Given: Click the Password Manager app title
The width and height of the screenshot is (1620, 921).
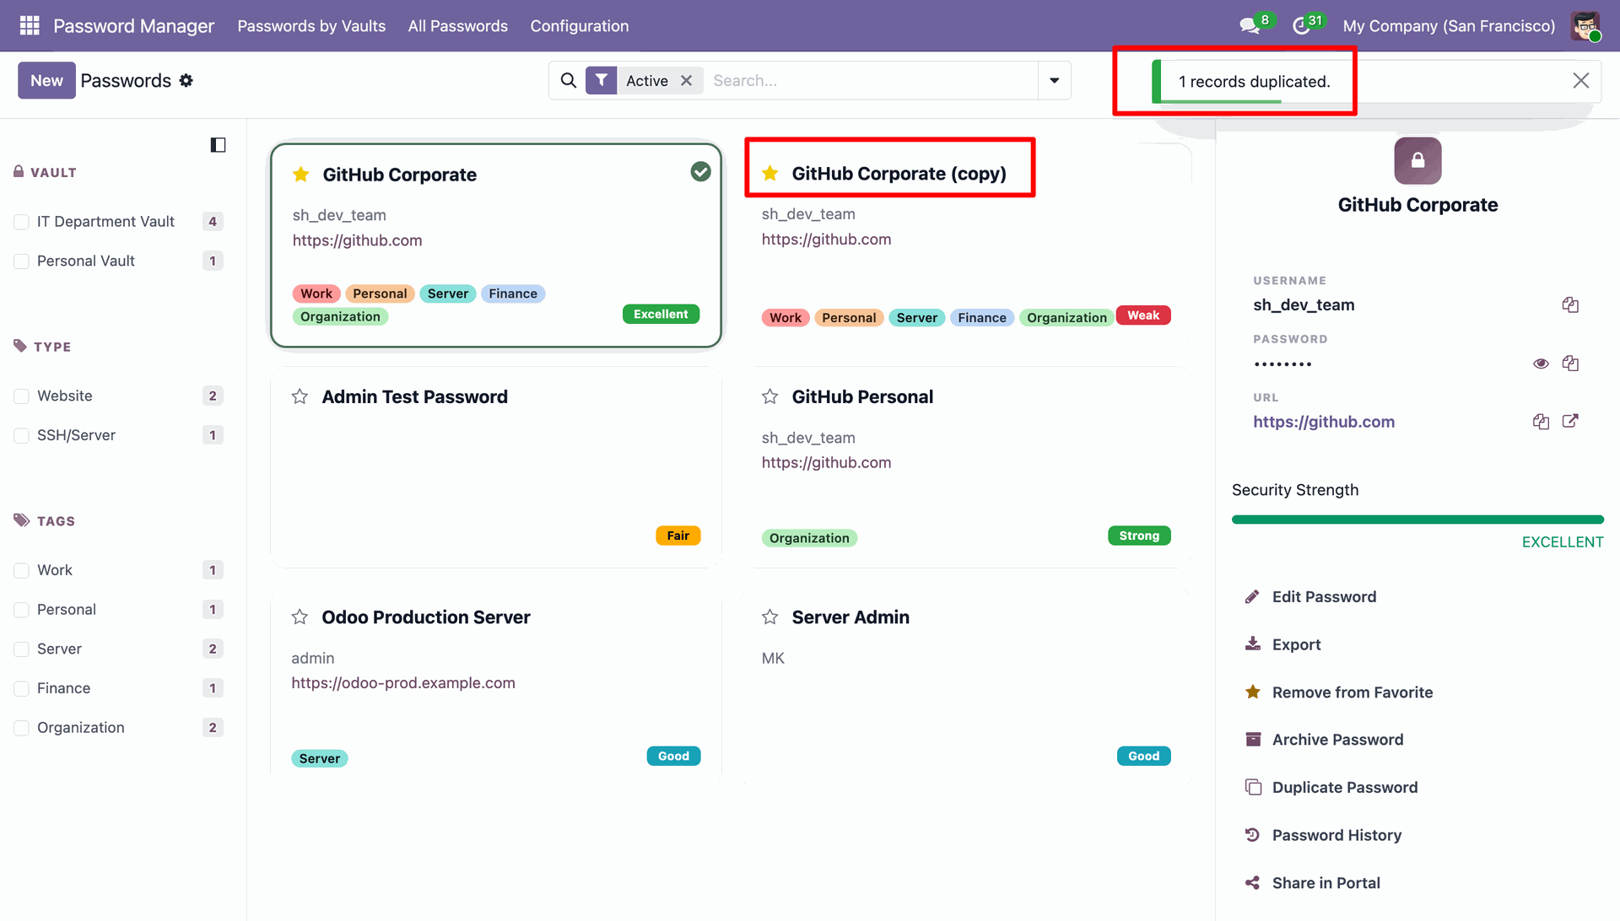Looking at the screenshot, I should [134, 26].
